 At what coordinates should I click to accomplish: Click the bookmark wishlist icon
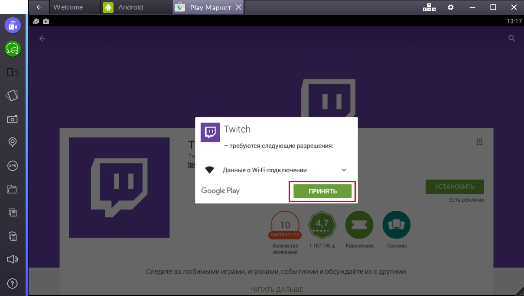[479, 142]
